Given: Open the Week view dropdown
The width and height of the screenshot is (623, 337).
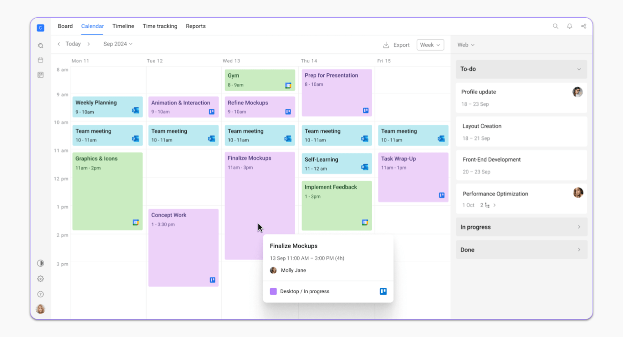Looking at the screenshot, I should click(x=430, y=45).
